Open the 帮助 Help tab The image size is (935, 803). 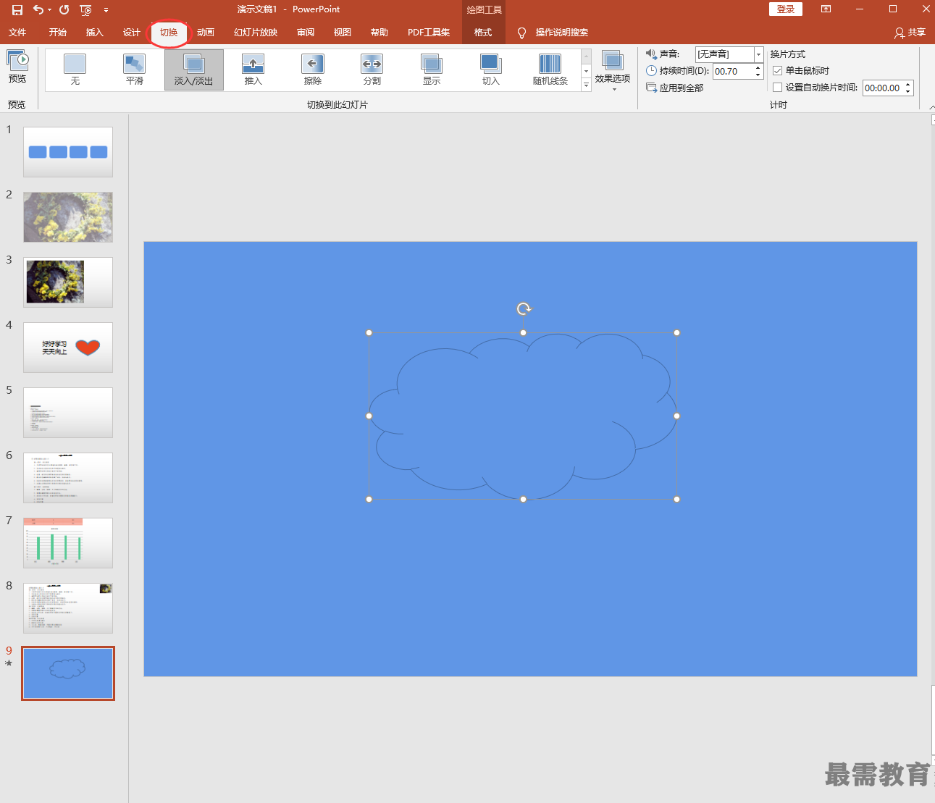click(x=380, y=33)
